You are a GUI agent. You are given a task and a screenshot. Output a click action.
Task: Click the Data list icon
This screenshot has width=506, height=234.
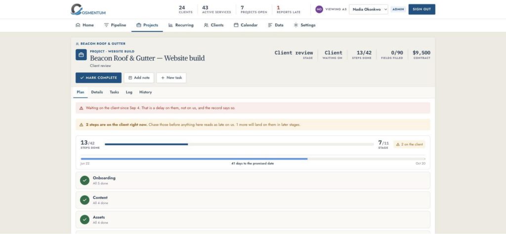(270, 25)
